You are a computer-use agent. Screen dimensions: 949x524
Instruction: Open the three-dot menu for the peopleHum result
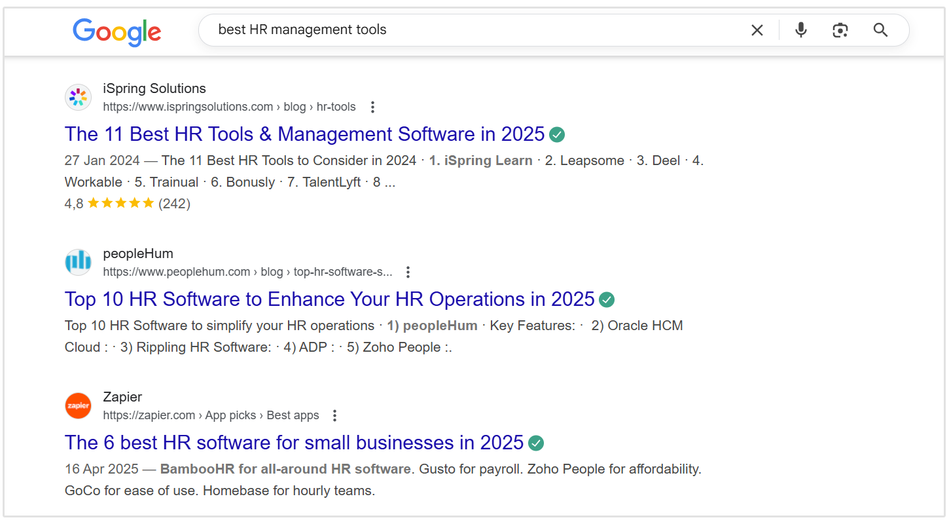408,271
